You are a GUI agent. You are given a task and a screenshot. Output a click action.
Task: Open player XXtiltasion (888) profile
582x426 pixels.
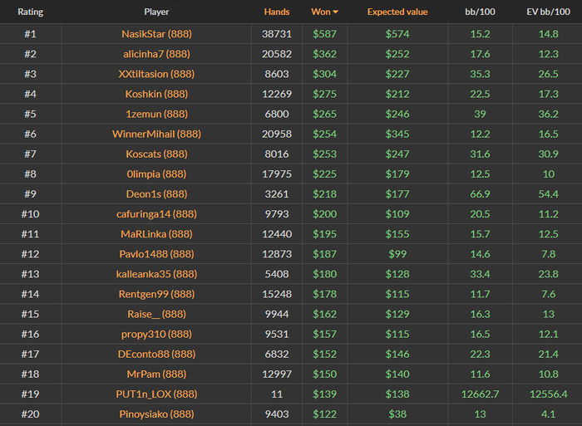[156, 74]
